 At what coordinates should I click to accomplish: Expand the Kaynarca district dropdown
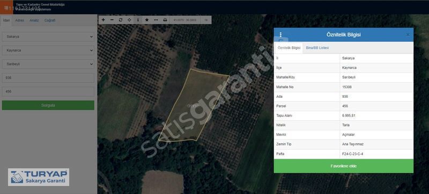point(48,50)
